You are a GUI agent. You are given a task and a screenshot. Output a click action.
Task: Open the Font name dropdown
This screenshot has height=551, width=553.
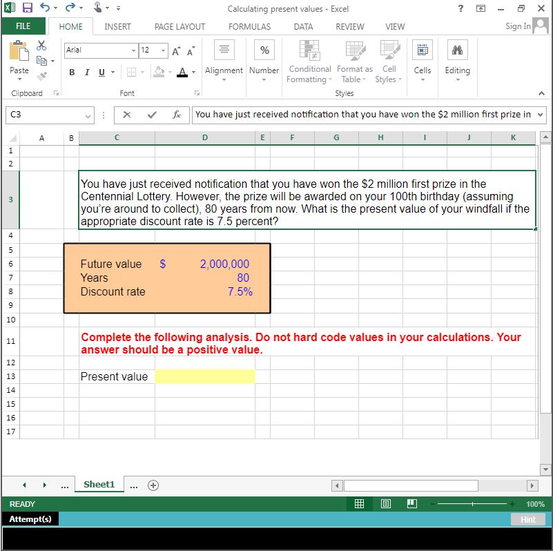click(x=135, y=50)
